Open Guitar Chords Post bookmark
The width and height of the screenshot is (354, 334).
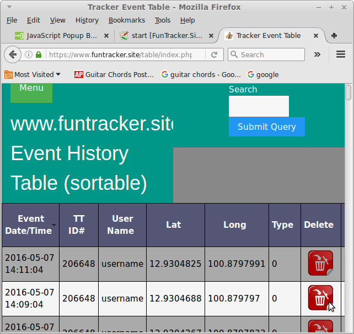pyautogui.click(x=114, y=75)
